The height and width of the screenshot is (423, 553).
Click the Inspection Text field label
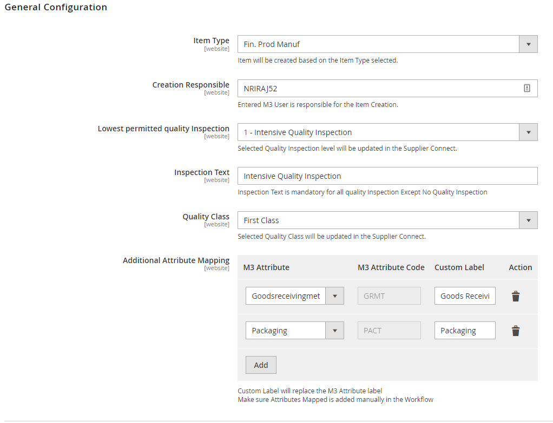click(202, 172)
